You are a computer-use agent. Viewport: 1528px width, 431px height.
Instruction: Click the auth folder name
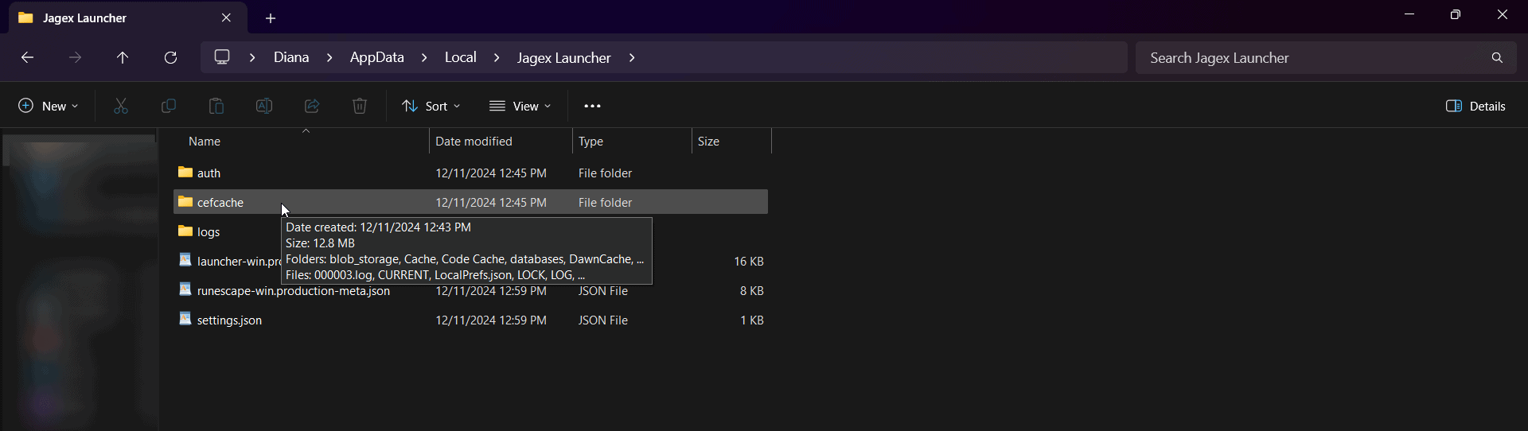coord(209,173)
